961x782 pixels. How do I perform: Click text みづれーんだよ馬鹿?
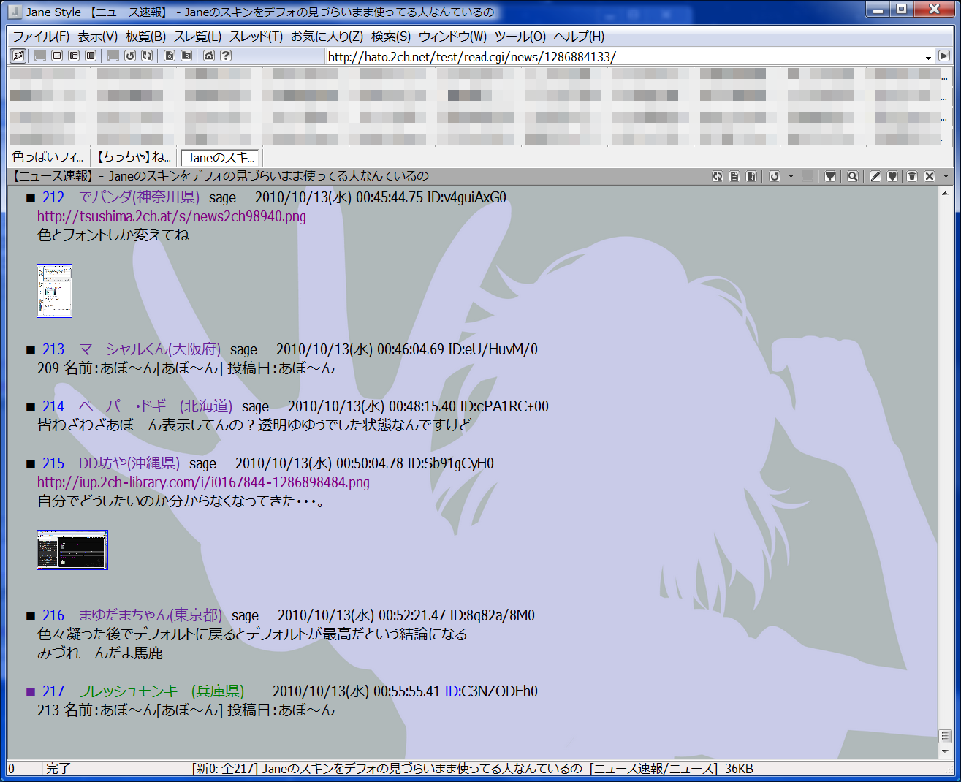[x=100, y=653]
